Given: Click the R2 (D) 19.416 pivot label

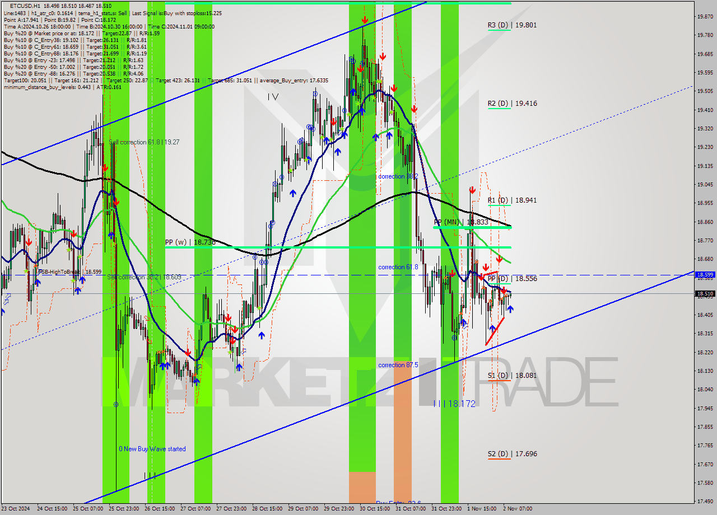Looking at the screenshot, I should (x=512, y=103).
